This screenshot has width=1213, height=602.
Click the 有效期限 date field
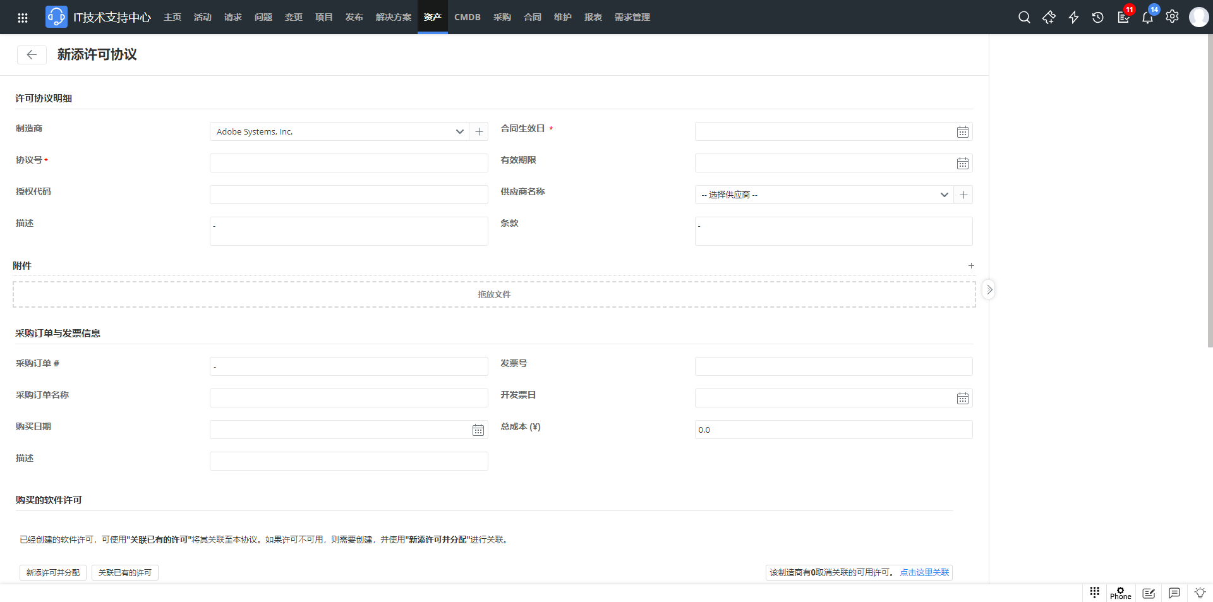click(833, 163)
